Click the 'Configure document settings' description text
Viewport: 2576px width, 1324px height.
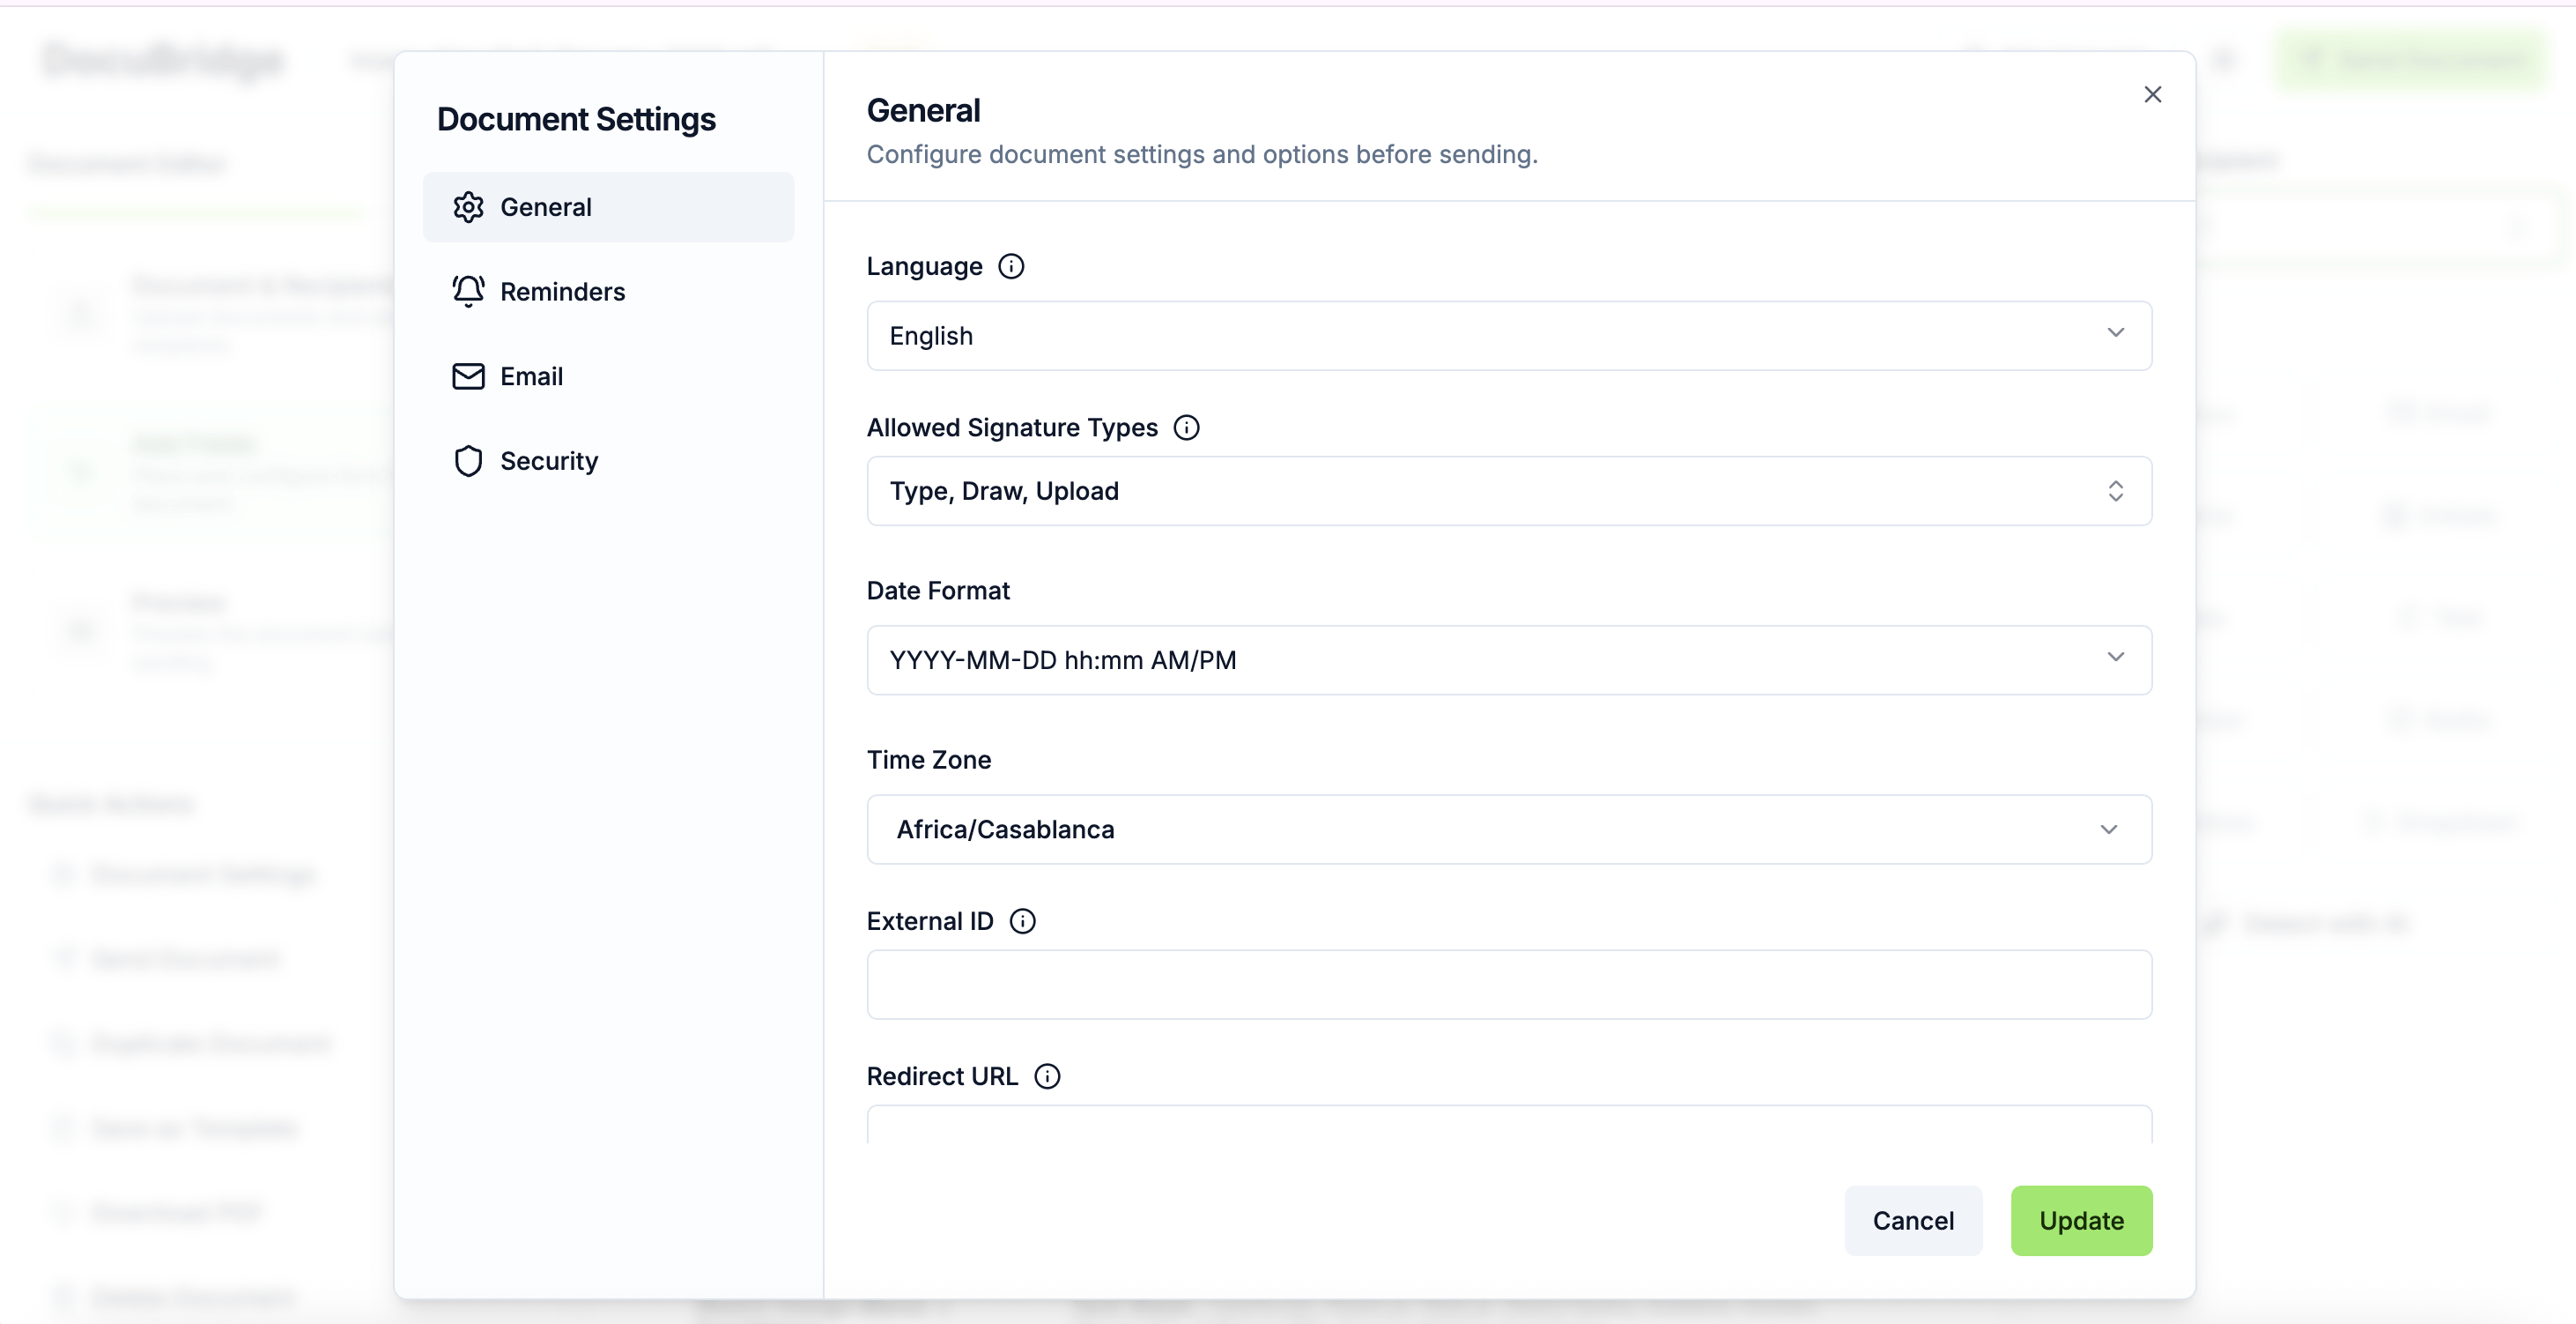tap(1202, 155)
